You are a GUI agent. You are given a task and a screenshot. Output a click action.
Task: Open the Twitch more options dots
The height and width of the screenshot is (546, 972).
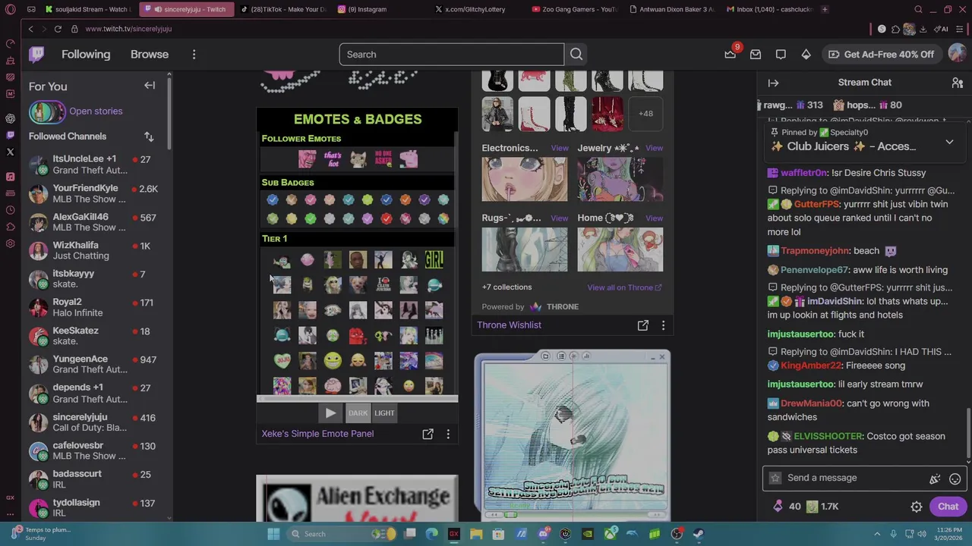pyautogui.click(x=194, y=55)
